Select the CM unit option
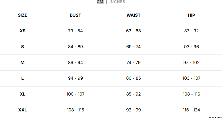This screenshot has height=118, width=222. (x=100, y=2)
